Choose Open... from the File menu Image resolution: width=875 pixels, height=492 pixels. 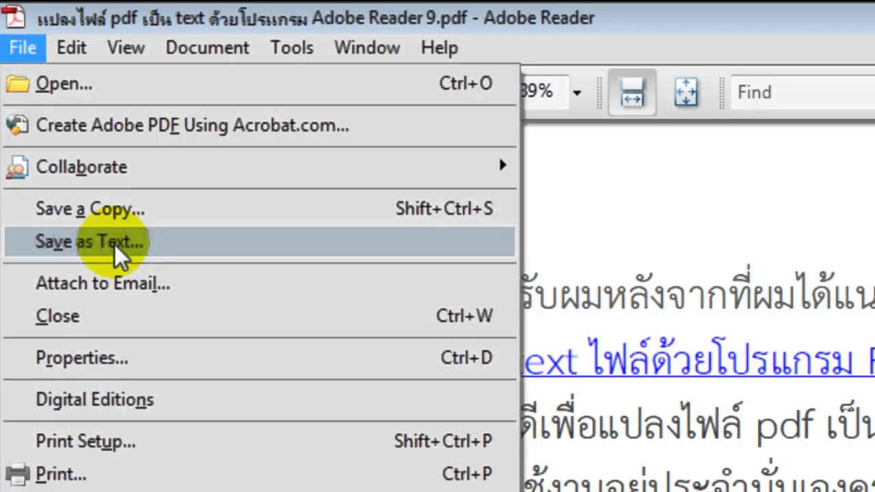coord(260,84)
